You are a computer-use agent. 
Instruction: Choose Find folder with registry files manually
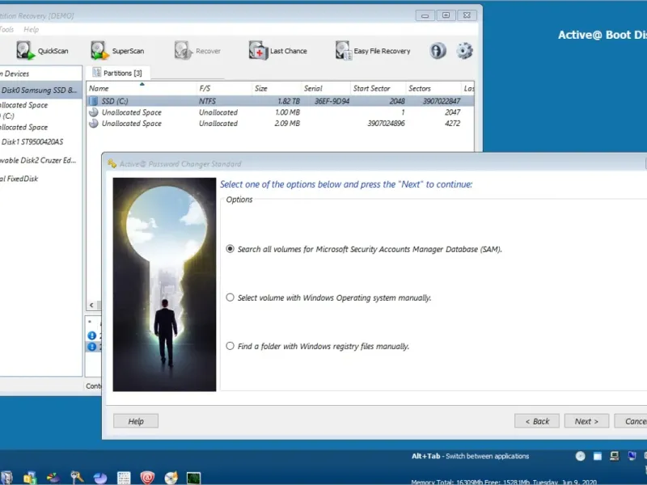coord(230,346)
